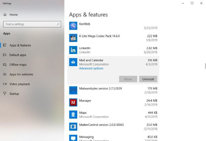Click the 5/23/2019 install date

click(151, 28)
